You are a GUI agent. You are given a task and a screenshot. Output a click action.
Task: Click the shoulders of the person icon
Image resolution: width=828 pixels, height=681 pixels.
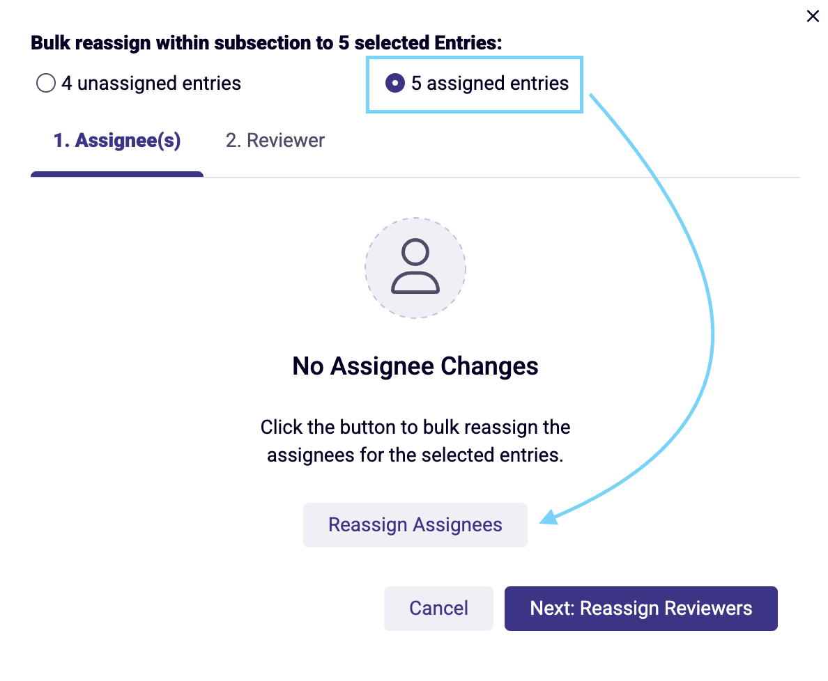pyautogui.click(x=415, y=283)
